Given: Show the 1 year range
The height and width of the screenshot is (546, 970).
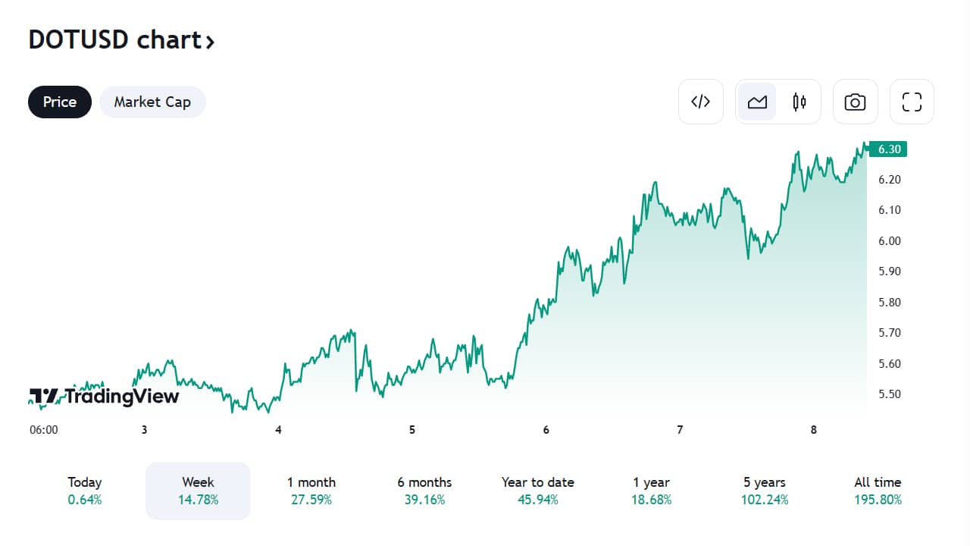Looking at the screenshot, I should [x=652, y=491].
